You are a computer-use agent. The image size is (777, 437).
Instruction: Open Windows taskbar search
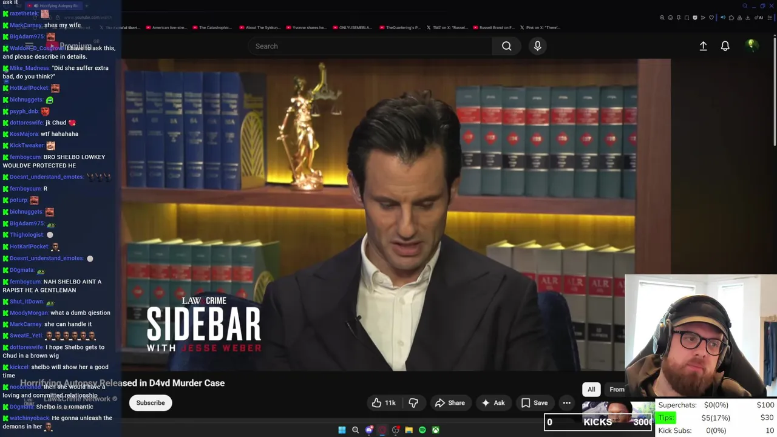coord(355,430)
